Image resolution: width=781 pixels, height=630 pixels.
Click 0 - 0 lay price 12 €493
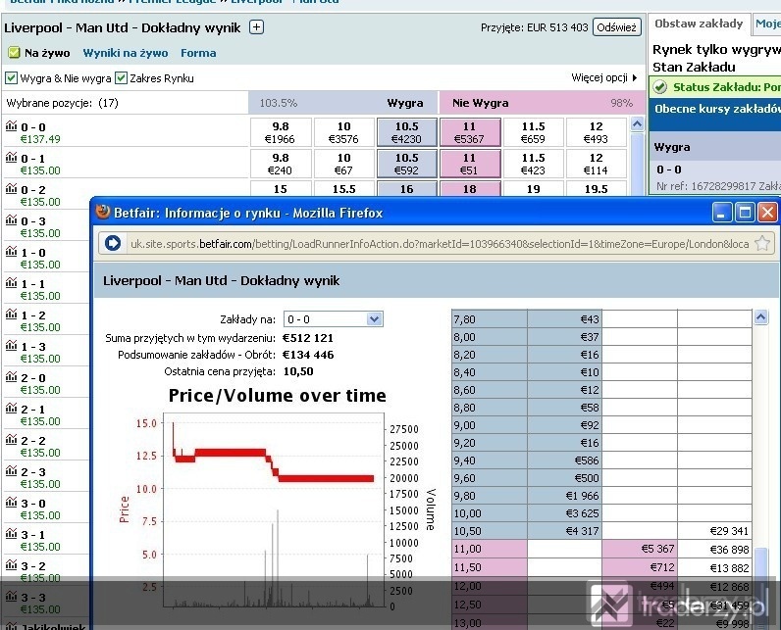click(596, 132)
